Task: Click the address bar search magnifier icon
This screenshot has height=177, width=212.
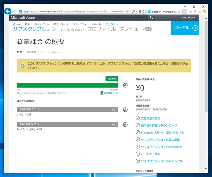Action: [134, 11]
